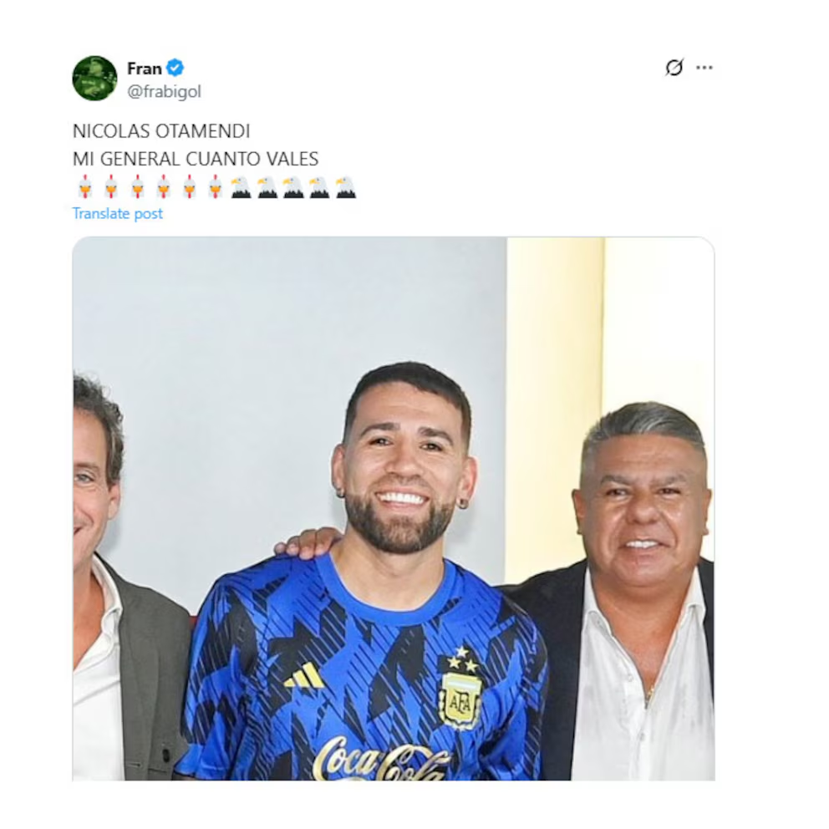Image resolution: width=829 pixels, height=829 pixels.
Task: Select the MI GENERAL CUANTO VALES line
Action: 195,159
